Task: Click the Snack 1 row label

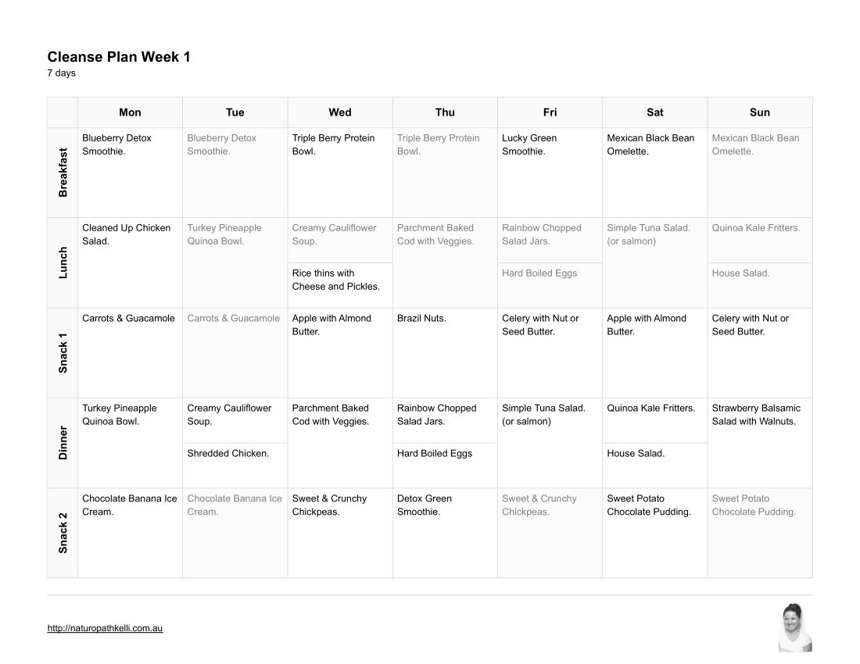Action: [x=63, y=352]
